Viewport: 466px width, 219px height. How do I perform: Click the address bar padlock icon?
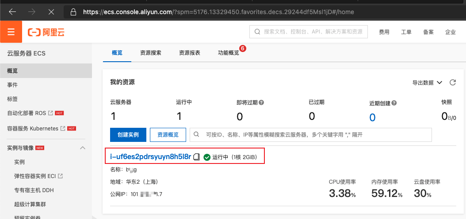click(x=73, y=12)
